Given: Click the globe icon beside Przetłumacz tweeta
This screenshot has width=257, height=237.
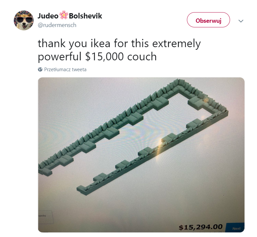Looking at the screenshot, I should 40,70.
